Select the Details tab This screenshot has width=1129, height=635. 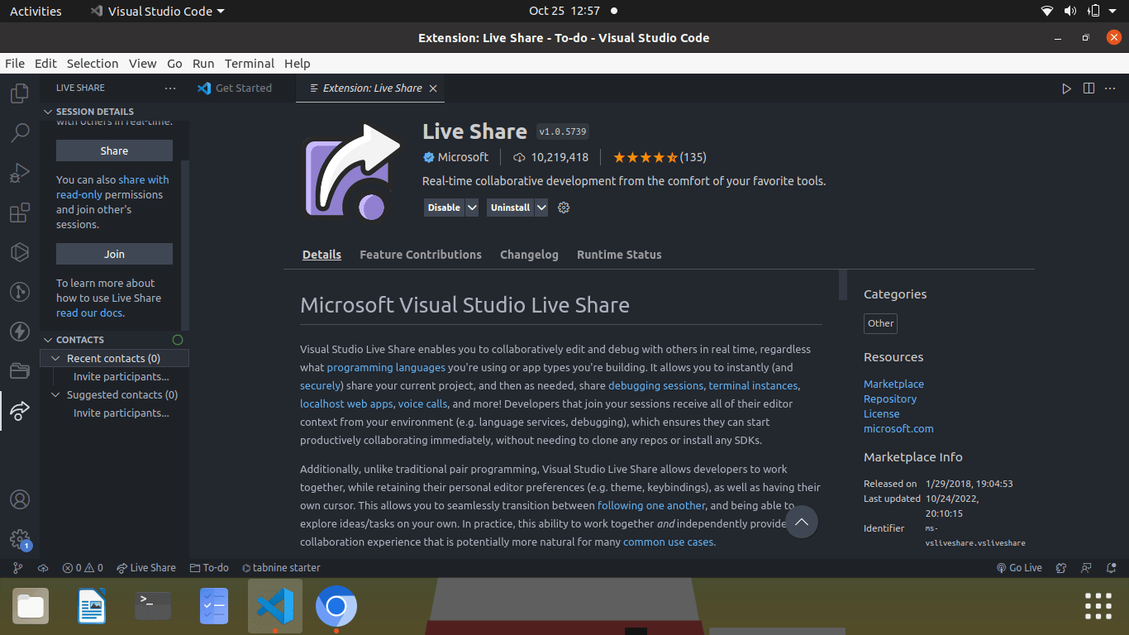(x=322, y=255)
